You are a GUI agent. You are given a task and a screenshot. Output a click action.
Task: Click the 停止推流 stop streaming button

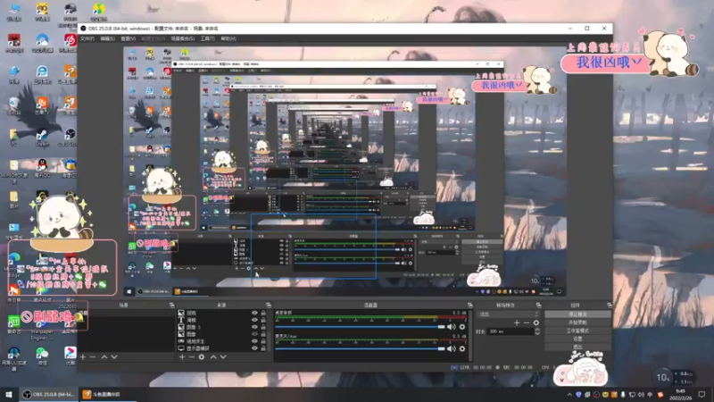(577, 314)
